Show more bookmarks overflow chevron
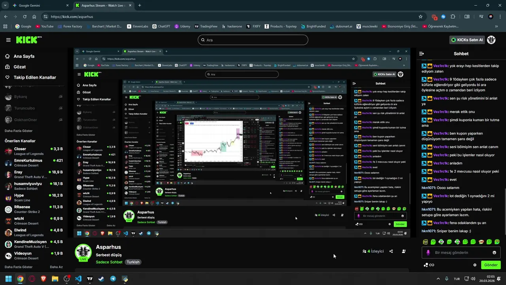The height and width of the screenshot is (285, 506). click(x=496, y=27)
